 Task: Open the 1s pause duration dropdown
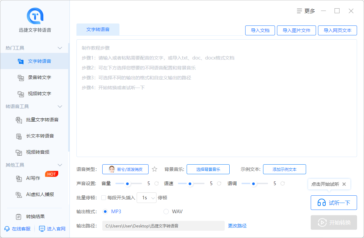click(147, 198)
